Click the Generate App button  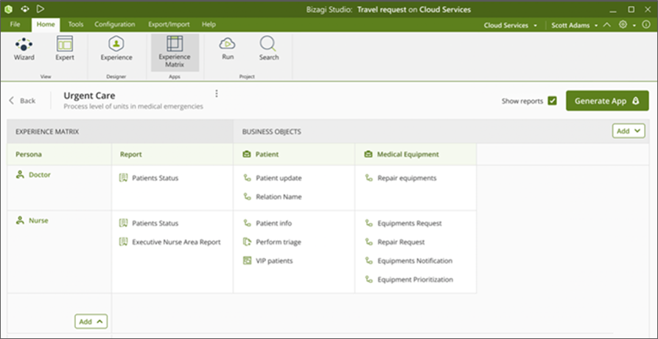click(607, 101)
